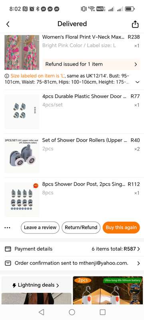Tap the share icon in the header
The height and width of the screenshot is (320, 144).
[135, 24]
